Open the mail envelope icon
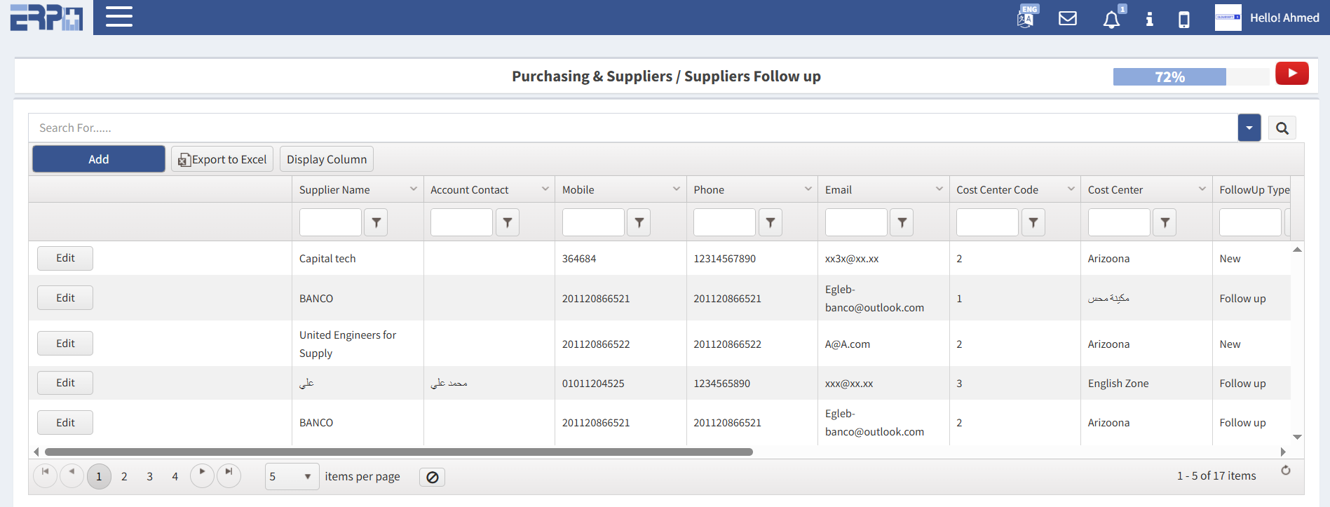This screenshot has height=507, width=1330. [1067, 18]
